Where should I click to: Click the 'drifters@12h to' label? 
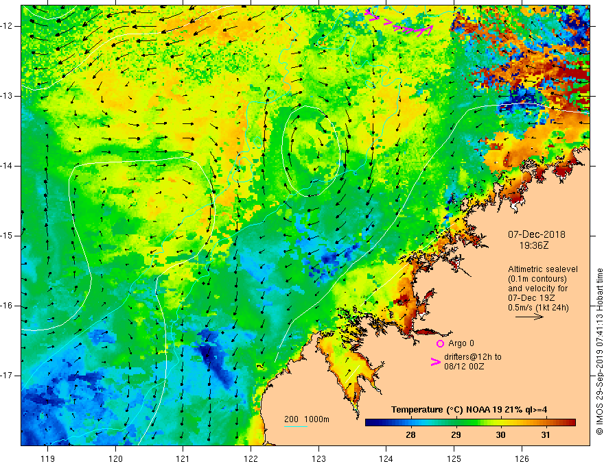pos(473,357)
